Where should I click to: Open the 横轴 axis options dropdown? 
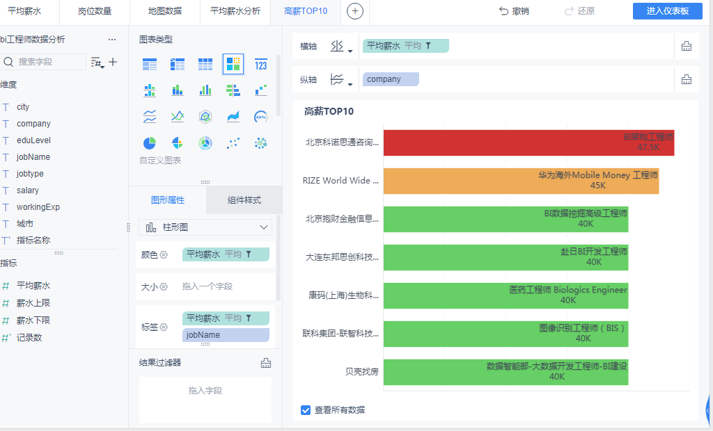(x=341, y=47)
